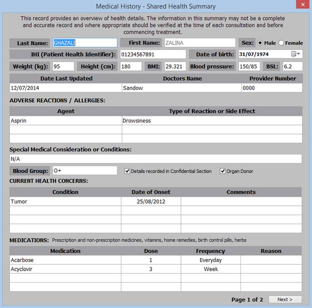
Task: Click the Height (cm) field
Action: coord(131,66)
